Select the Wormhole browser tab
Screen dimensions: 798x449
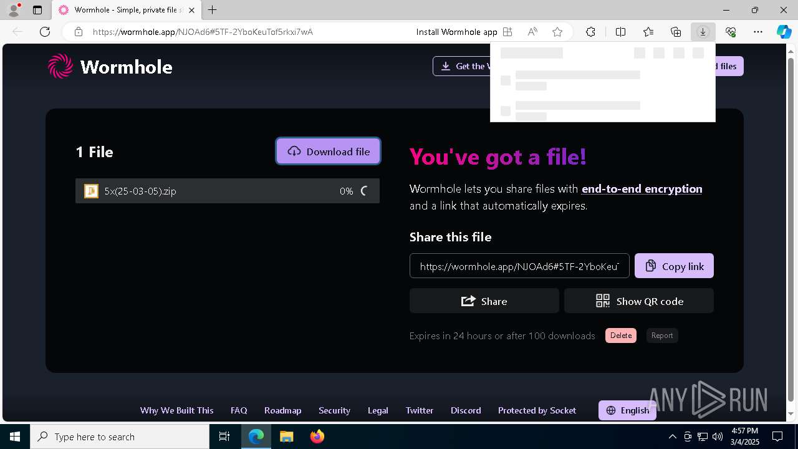click(x=127, y=10)
